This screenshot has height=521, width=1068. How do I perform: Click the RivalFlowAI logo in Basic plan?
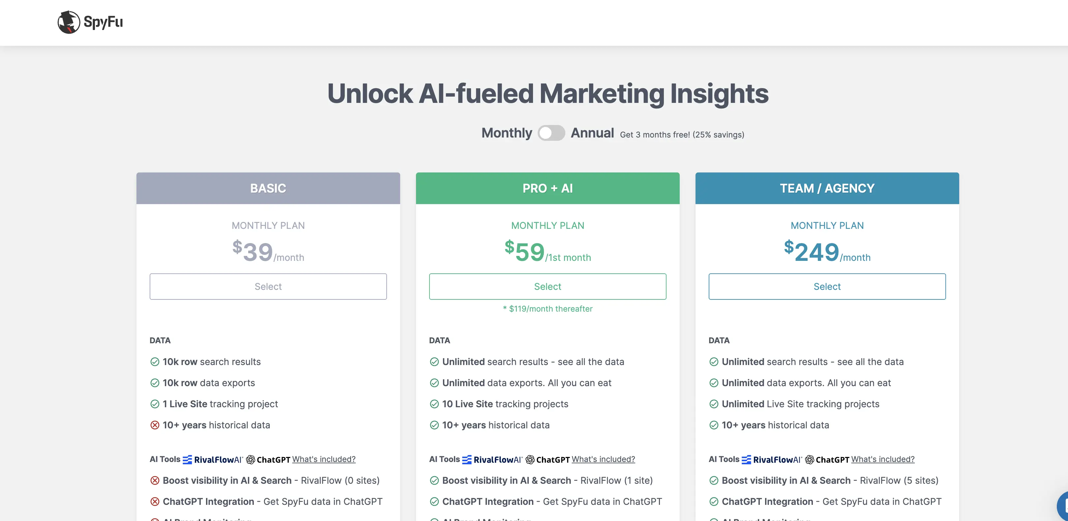pos(213,460)
